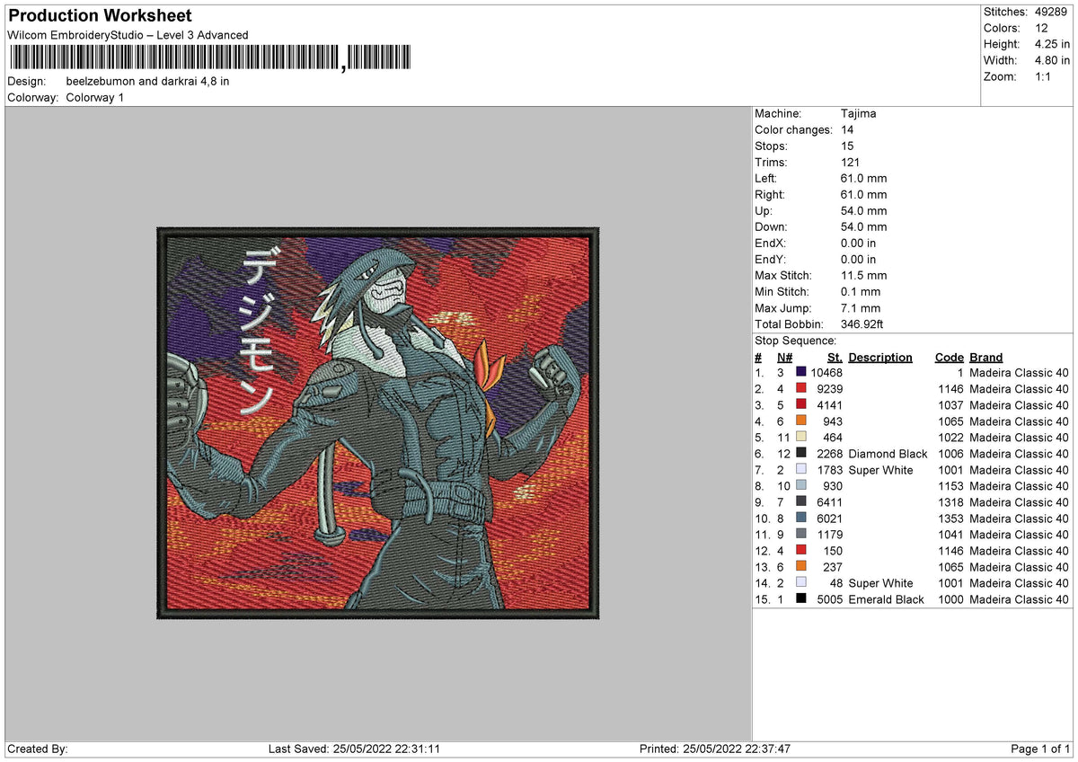Click the Wilcom EmbroideryStudio Level 3 Advanced line
The height and width of the screenshot is (762, 1078).
[x=128, y=35]
